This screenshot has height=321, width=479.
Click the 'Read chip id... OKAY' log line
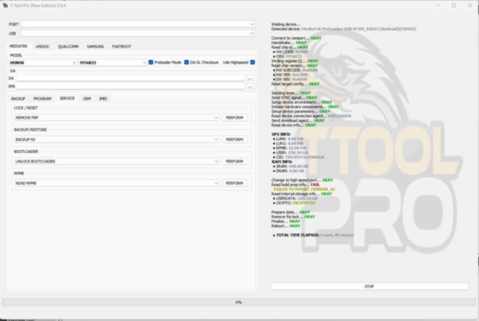290,47
